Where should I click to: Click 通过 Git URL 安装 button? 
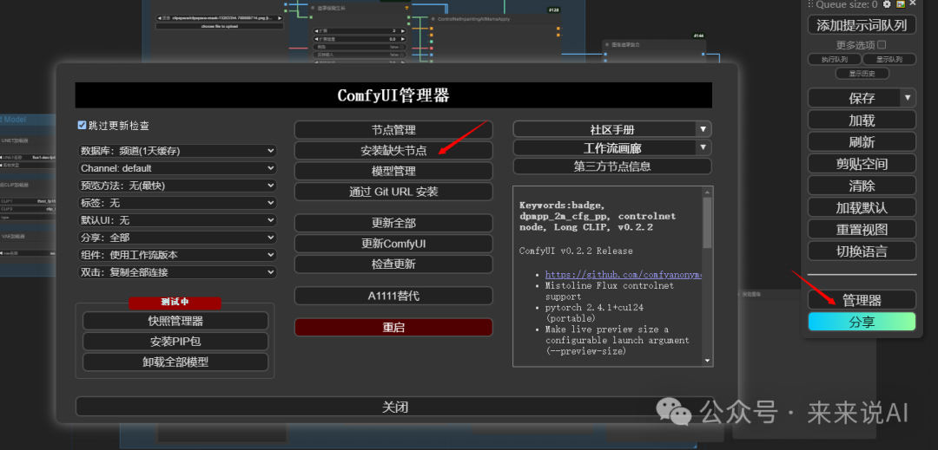pyautogui.click(x=393, y=192)
